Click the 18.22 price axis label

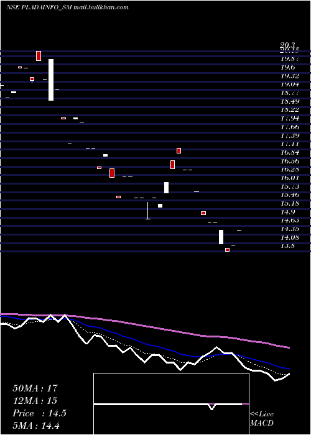(290, 110)
